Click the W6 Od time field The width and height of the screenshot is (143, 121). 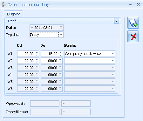28,89
